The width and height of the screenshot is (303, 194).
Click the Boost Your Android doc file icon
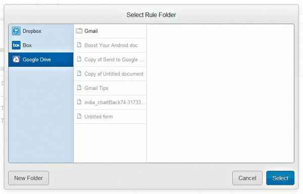pyautogui.click(x=79, y=45)
